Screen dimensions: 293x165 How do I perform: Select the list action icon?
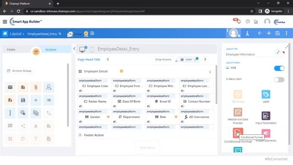[49, 100]
